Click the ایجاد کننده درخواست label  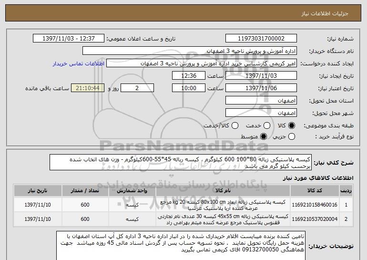327,64
